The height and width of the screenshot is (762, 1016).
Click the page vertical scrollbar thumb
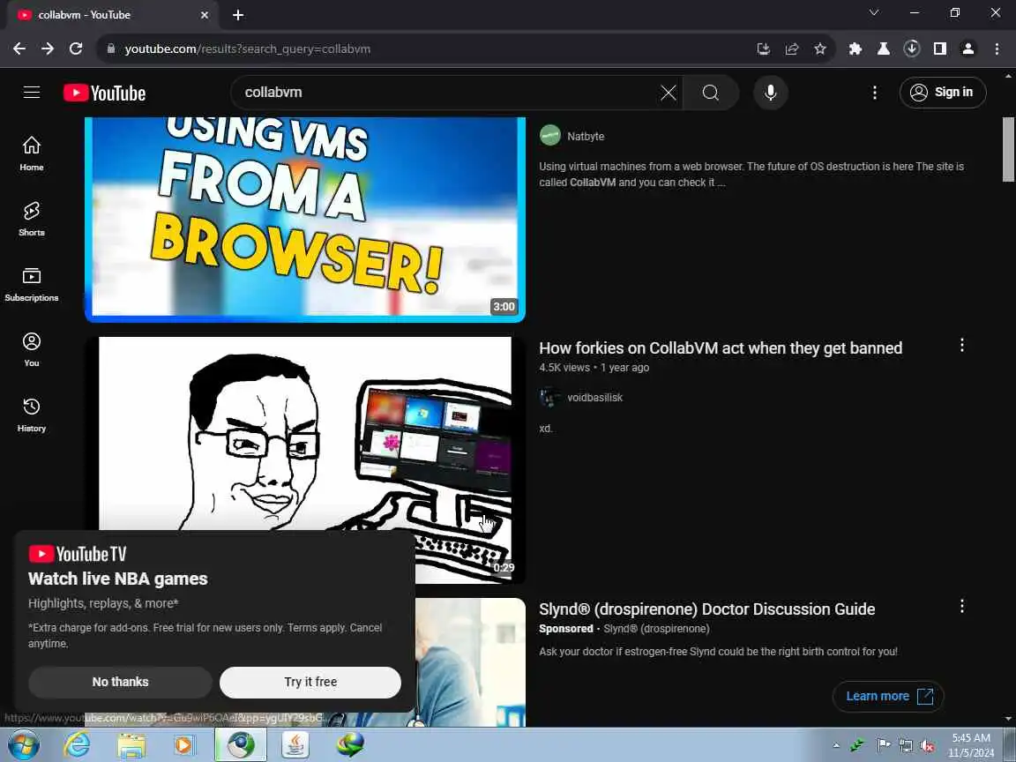coord(1008,150)
